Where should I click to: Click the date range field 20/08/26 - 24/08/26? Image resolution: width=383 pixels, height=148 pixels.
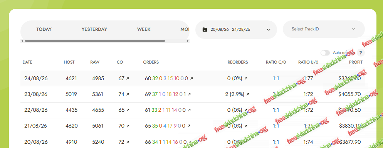pos(236,30)
